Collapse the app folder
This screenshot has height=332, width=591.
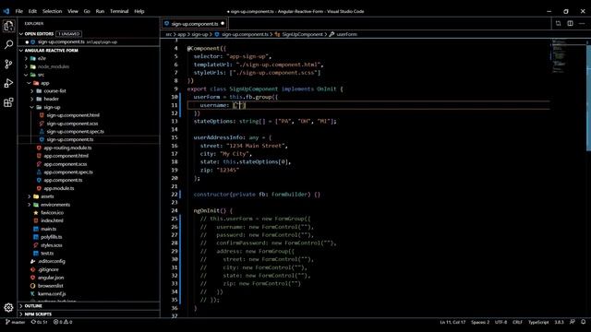30,83
